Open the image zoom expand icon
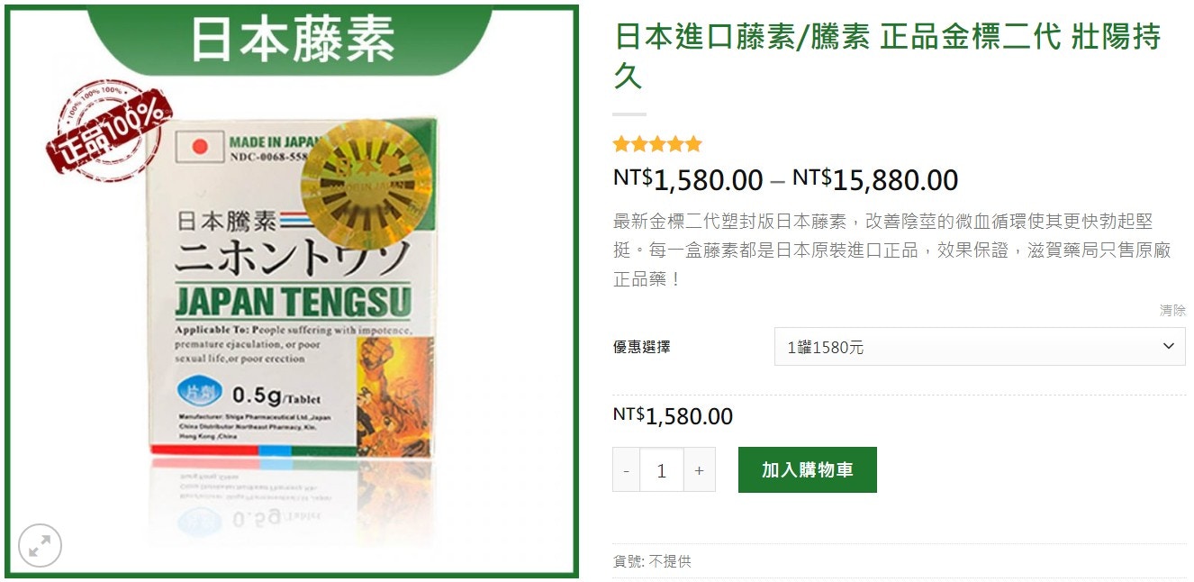 40,545
